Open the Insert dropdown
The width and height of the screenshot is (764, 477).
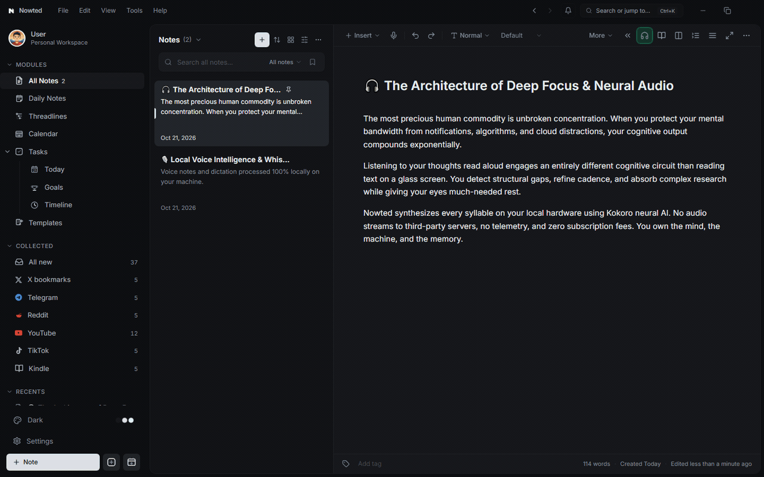(362, 36)
